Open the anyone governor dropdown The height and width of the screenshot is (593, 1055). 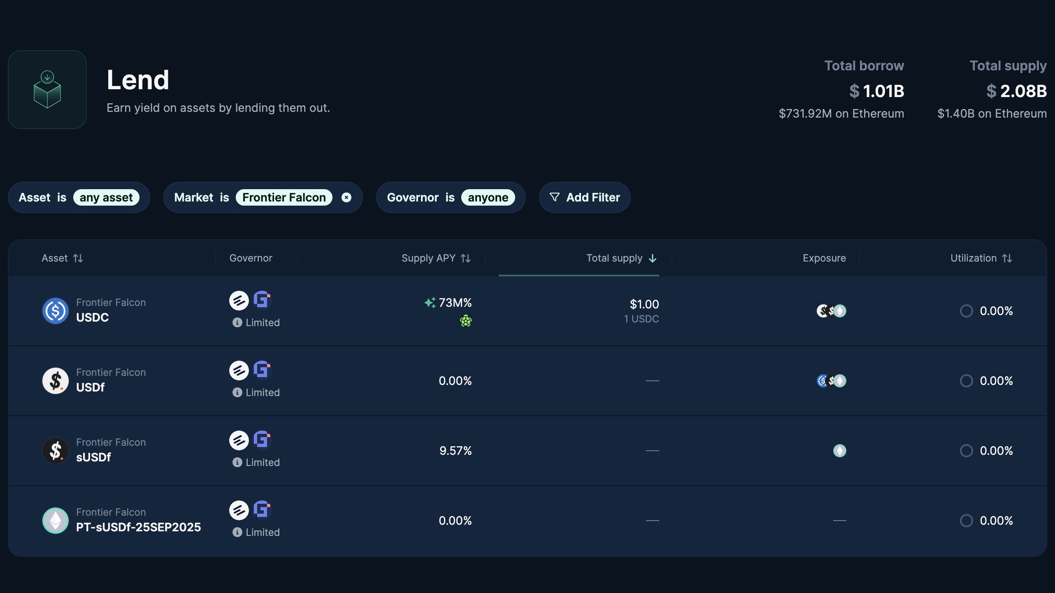tap(488, 197)
